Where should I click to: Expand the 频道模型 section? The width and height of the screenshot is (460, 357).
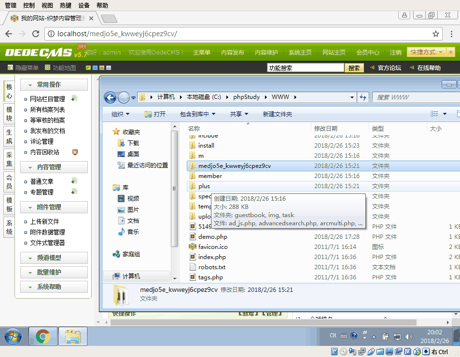click(x=54, y=258)
